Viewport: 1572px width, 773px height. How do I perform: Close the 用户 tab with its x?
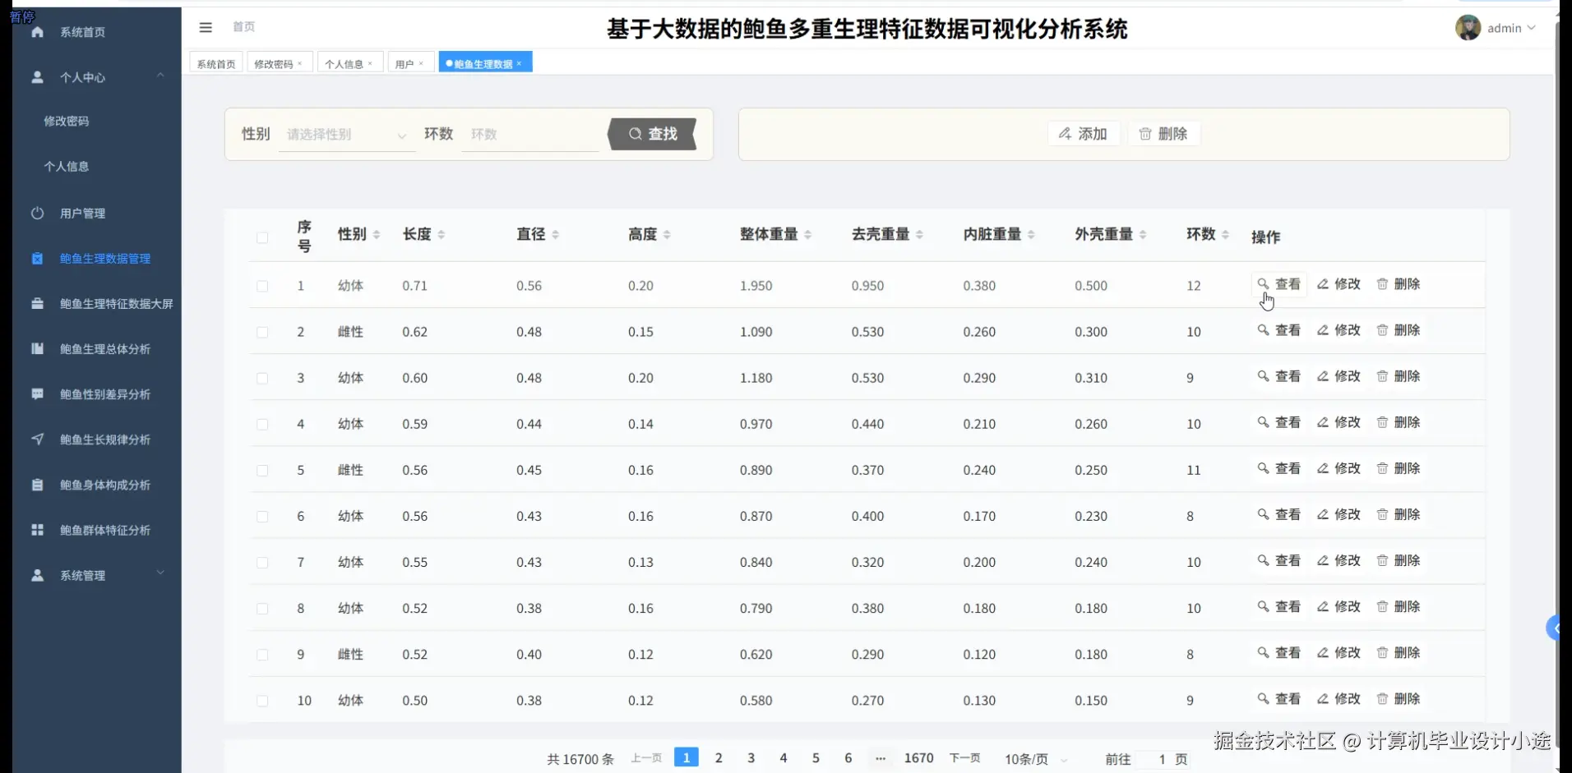click(421, 63)
